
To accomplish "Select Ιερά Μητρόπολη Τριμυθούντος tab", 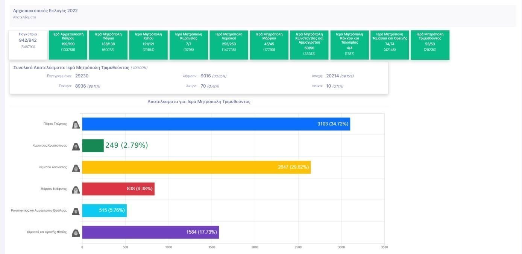I will pyautogui.click(x=430, y=45).
